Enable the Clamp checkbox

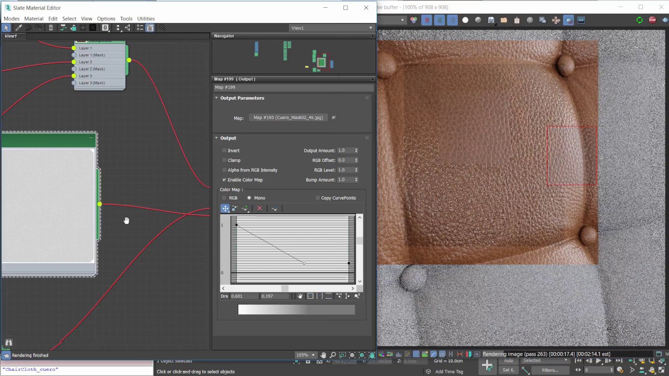224,160
